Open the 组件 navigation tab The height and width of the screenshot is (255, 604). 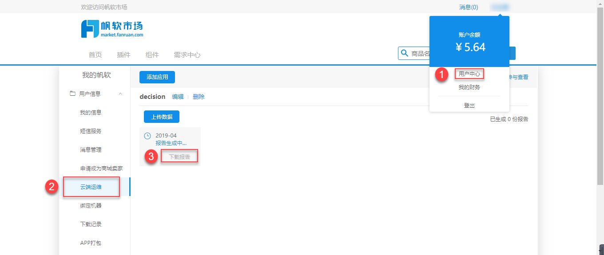pyautogui.click(x=152, y=55)
